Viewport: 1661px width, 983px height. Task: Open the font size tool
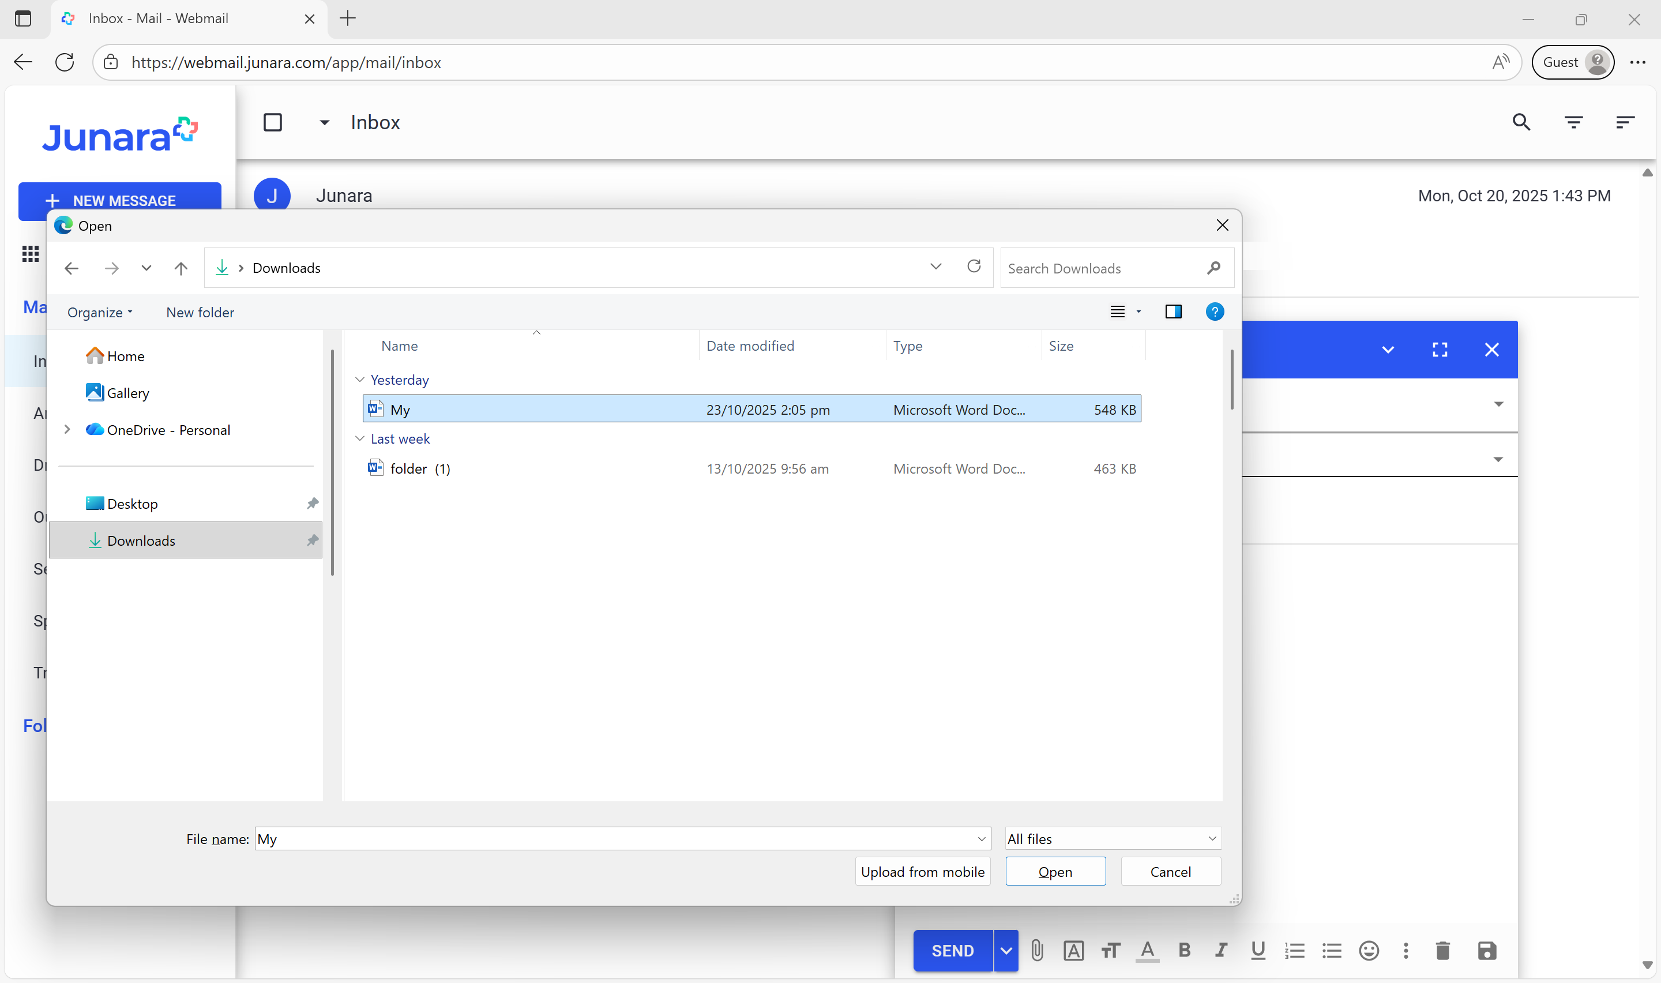(x=1110, y=951)
